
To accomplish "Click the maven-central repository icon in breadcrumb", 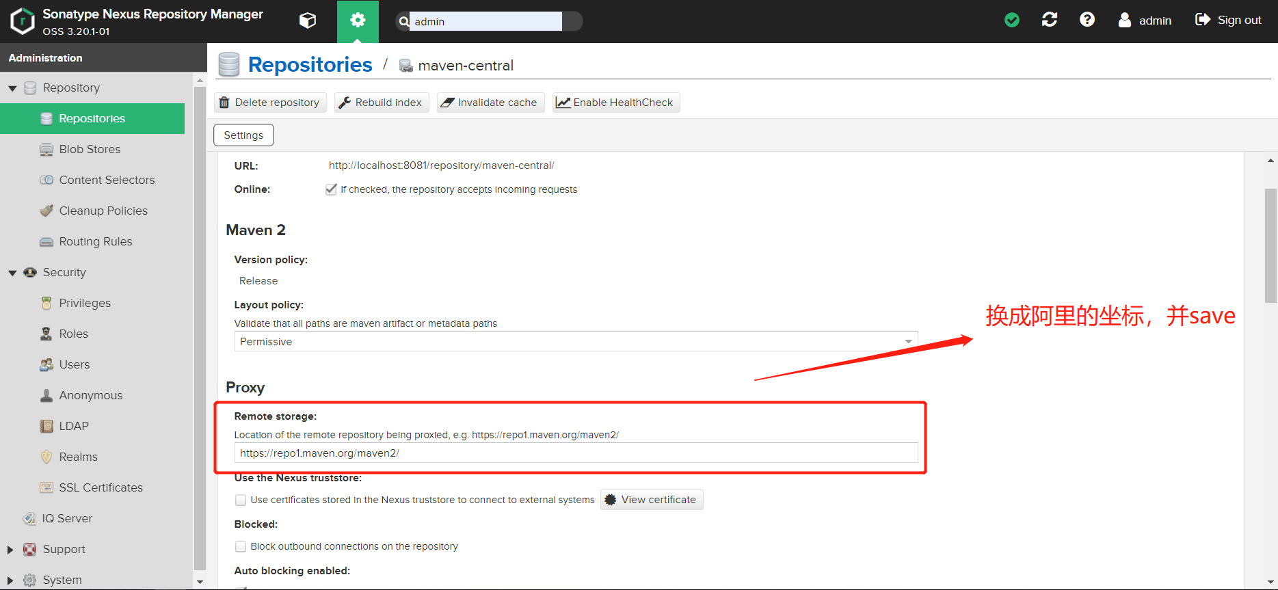I will tap(405, 66).
